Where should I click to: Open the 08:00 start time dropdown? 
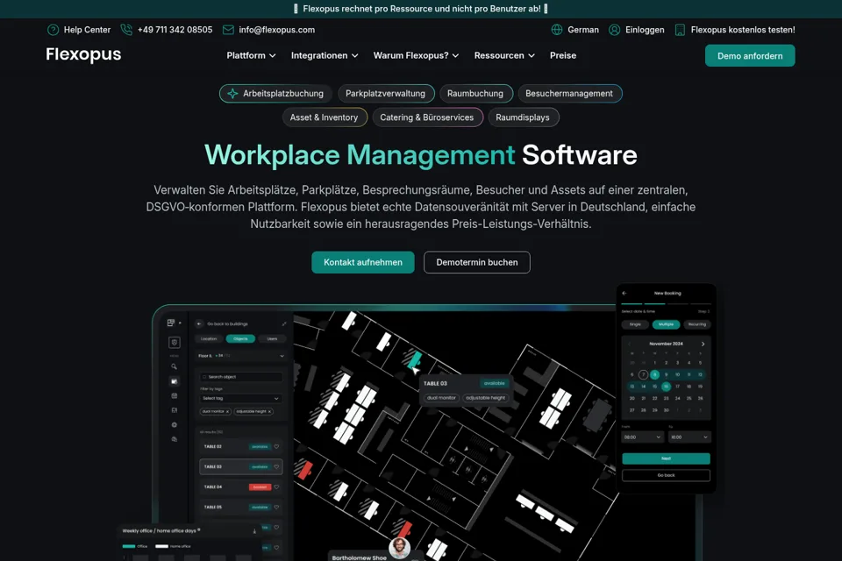[643, 437]
